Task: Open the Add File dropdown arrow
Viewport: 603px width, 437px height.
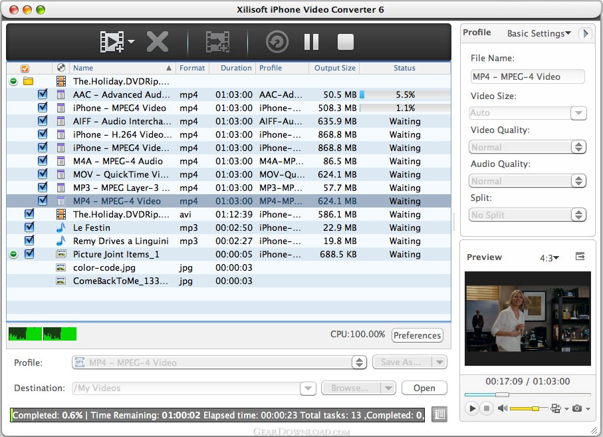Action: coord(131,41)
